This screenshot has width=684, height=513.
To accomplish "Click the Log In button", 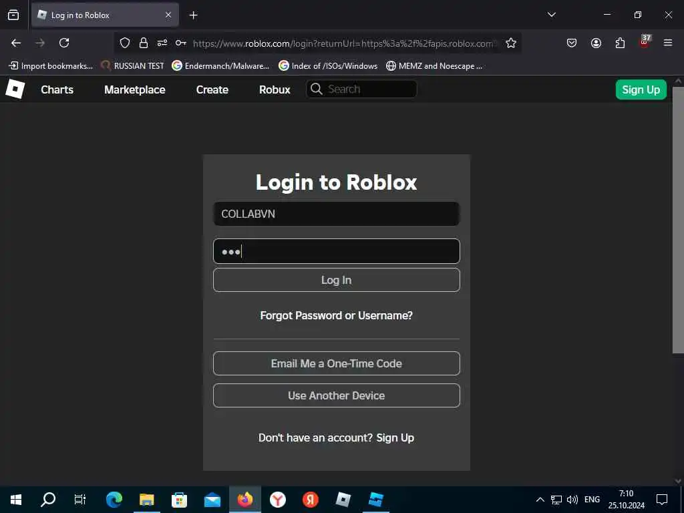I will [337, 280].
